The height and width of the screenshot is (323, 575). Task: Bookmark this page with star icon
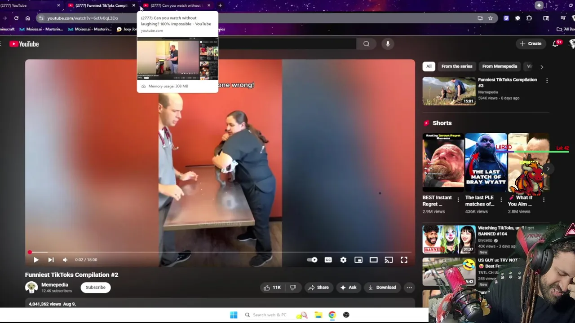point(490,18)
